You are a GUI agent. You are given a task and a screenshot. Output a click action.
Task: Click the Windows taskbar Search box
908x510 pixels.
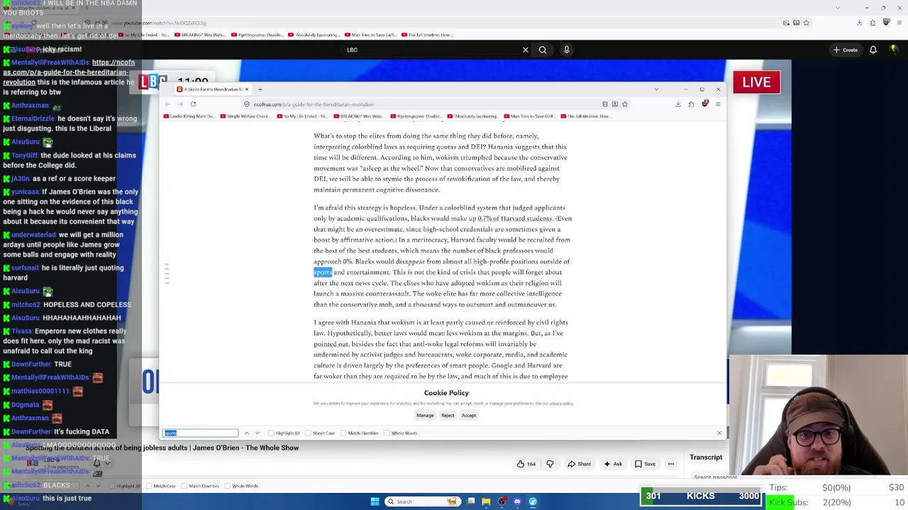tap(421, 501)
